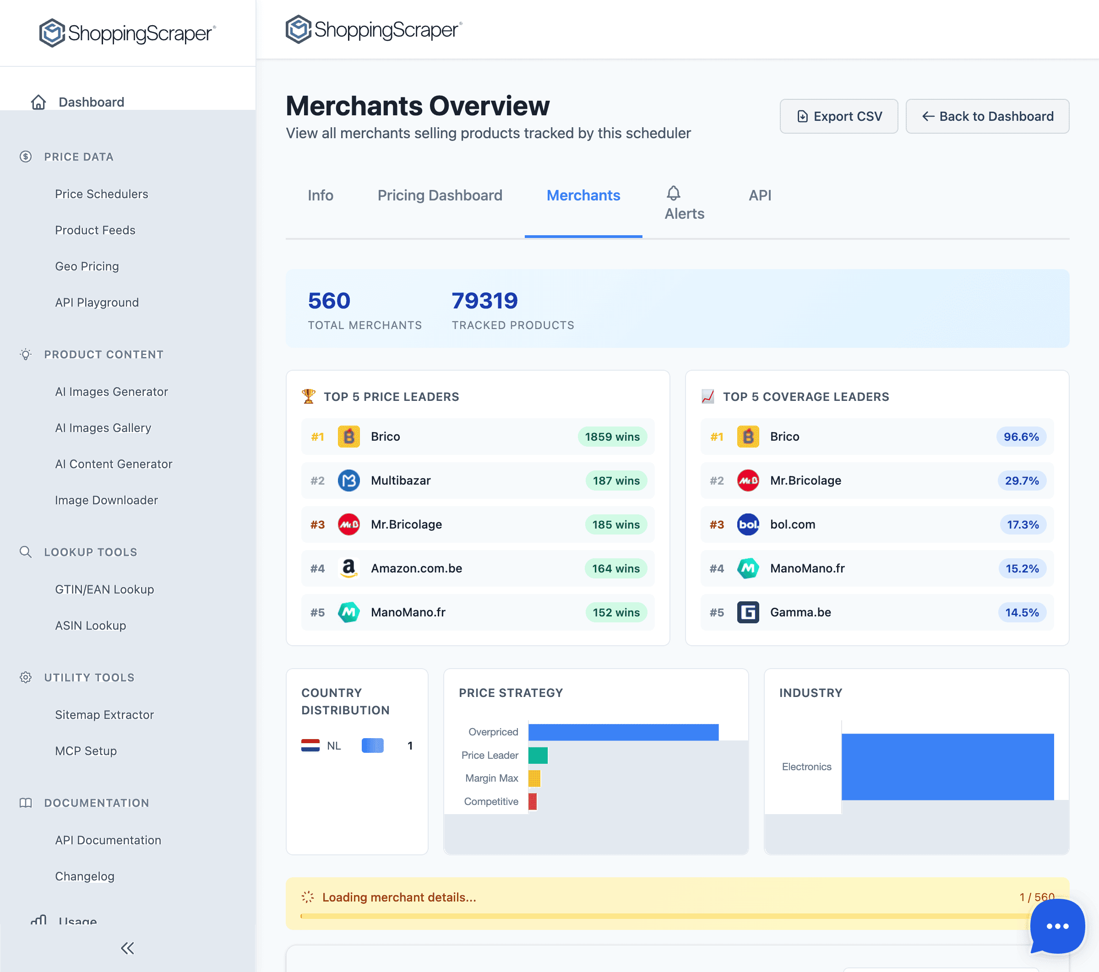Click the loading spinner icon
The width and height of the screenshot is (1099, 972).
(308, 897)
